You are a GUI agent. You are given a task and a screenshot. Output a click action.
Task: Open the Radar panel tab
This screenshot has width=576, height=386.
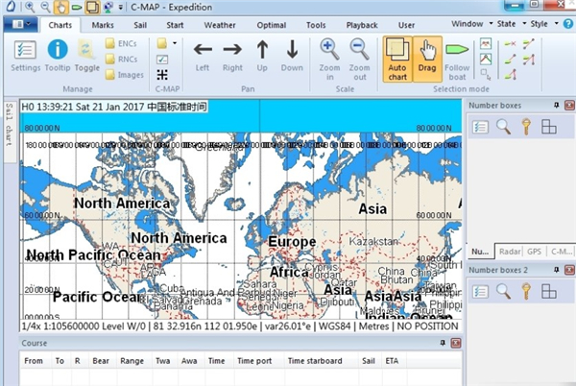510,251
